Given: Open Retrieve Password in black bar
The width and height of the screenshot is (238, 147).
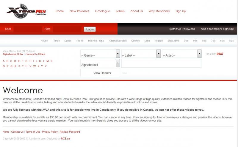Looking at the screenshot, I should pyautogui.click(x=182, y=29).
